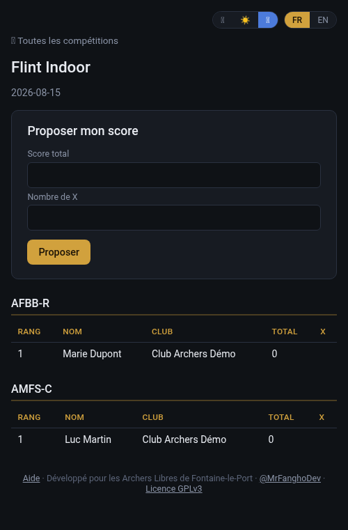
Task: Click the AFBB-R category heading
Action: 31,303
